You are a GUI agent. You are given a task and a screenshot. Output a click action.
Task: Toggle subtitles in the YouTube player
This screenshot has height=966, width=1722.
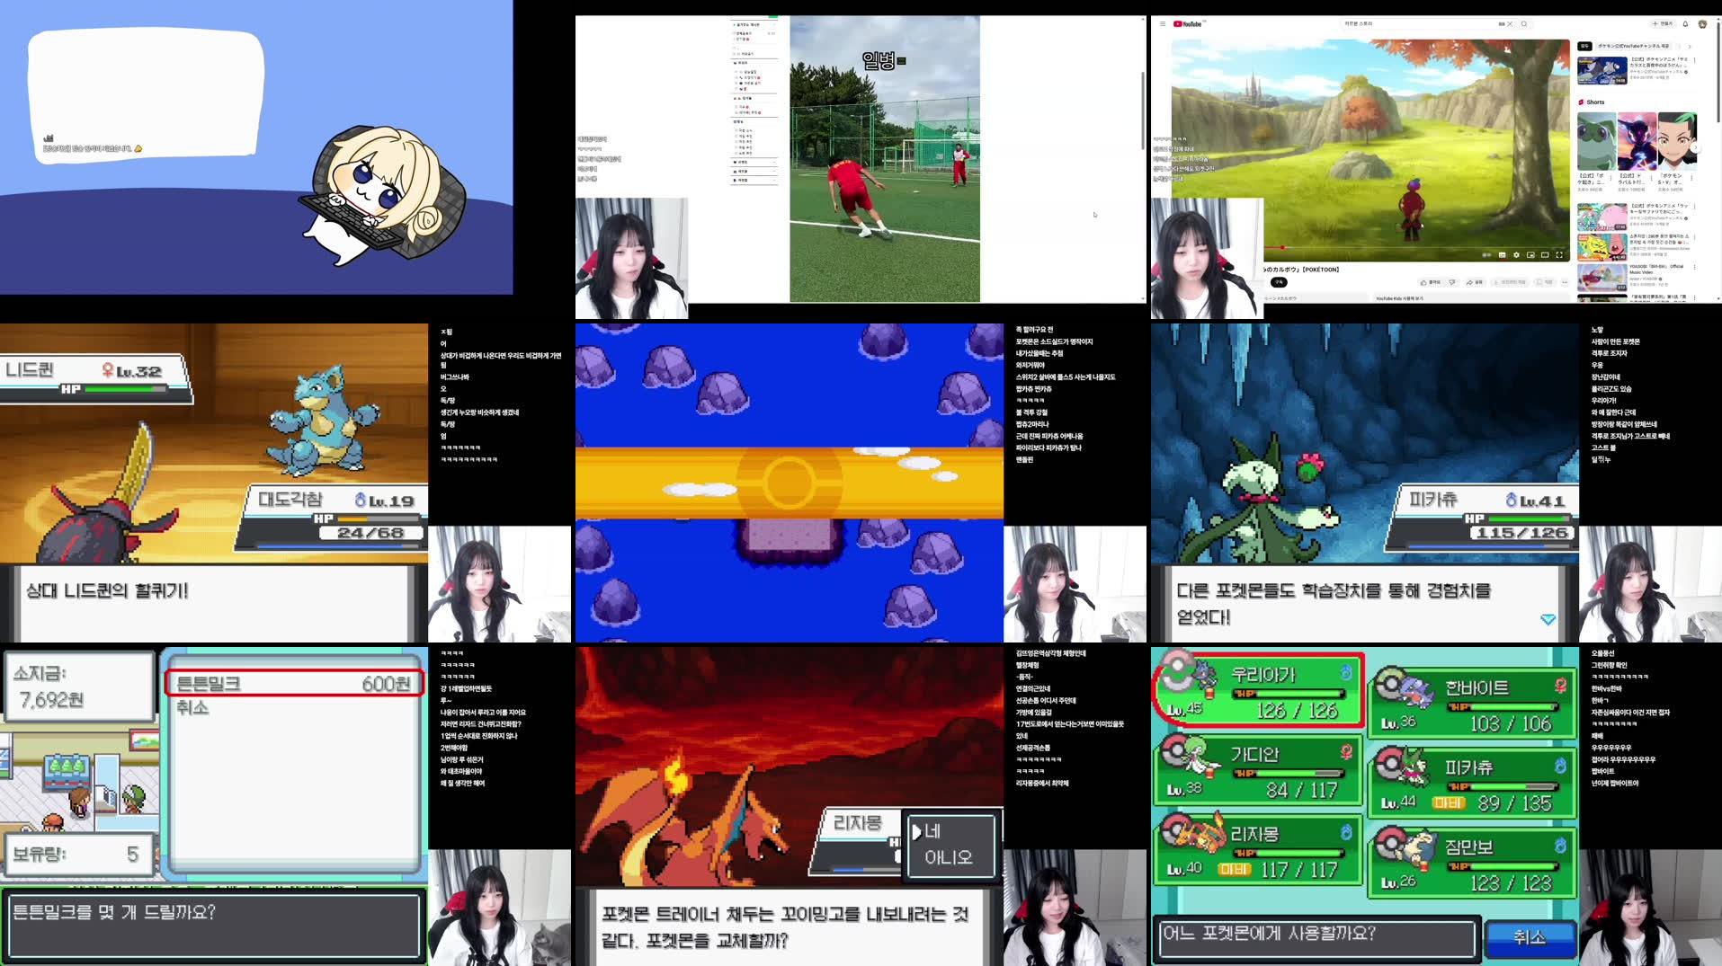click(1503, 255)
